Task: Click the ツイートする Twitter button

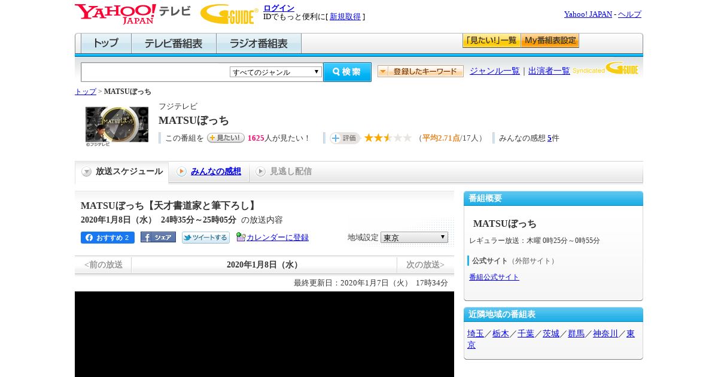Action: [206, 238]
